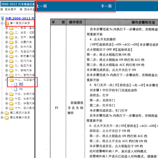Expand the 十六、亚洲其他 node
The height and width of the screenshot is (158, 158).
[x=7, y=108]
